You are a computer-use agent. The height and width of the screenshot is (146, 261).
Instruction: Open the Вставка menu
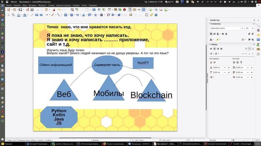[x=32, y=5]
